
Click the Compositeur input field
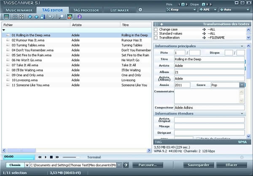click(x=210, y=108)
